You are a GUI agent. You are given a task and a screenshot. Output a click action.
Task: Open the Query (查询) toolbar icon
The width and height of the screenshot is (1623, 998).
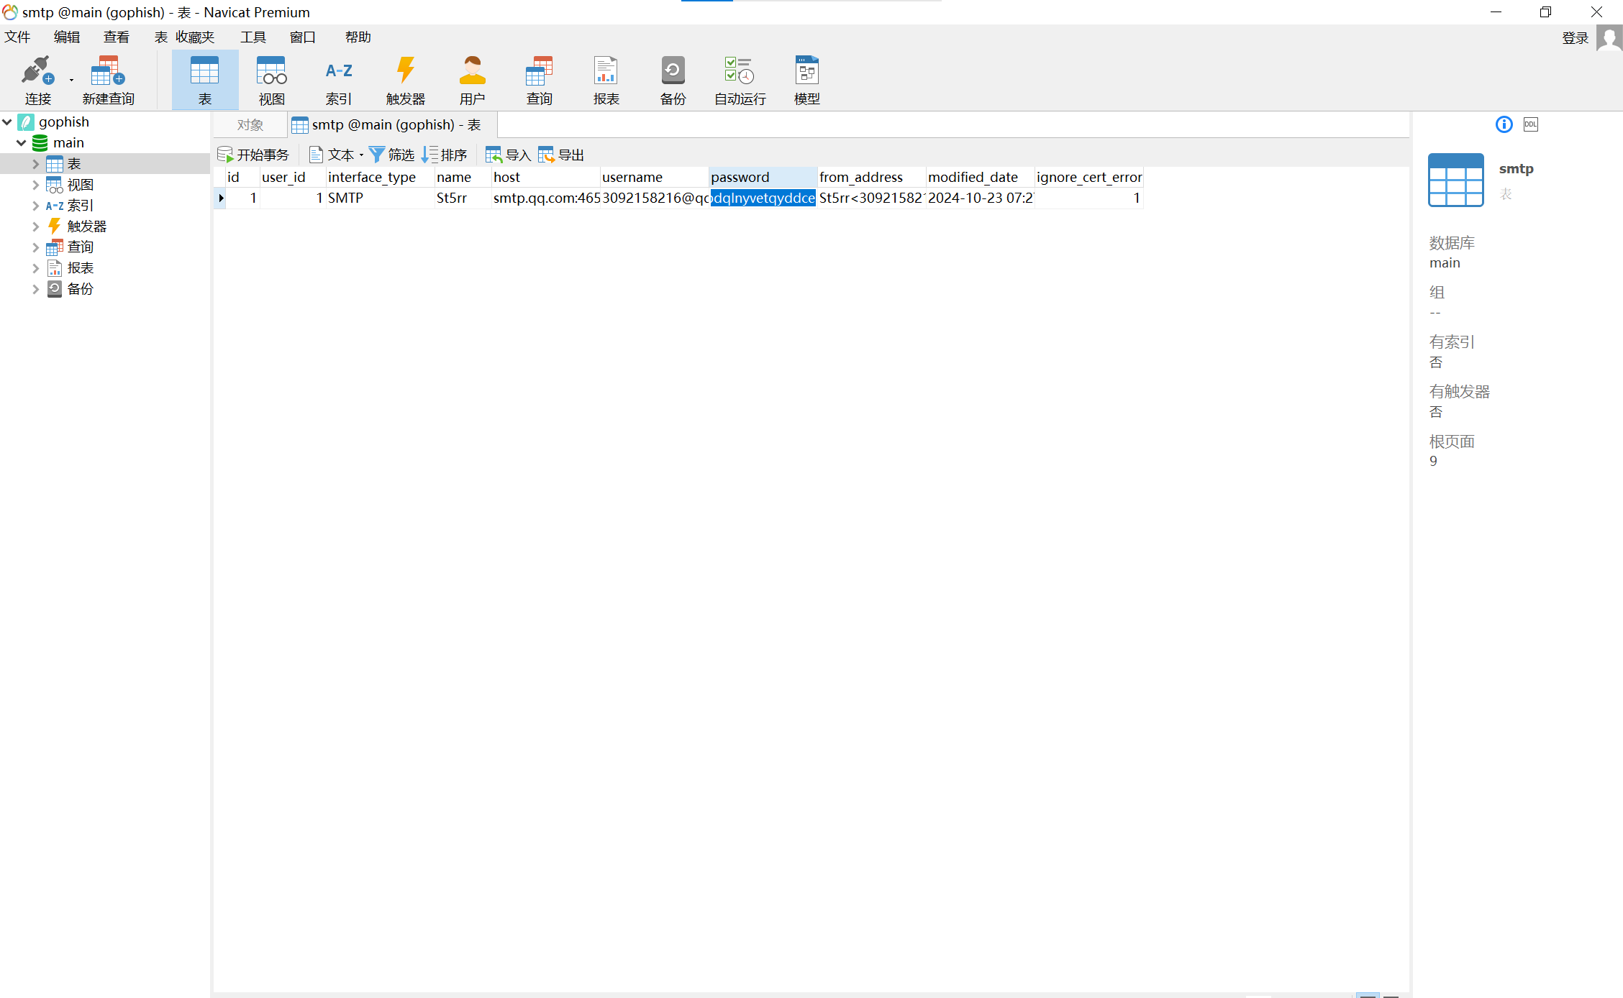point(539,81)
